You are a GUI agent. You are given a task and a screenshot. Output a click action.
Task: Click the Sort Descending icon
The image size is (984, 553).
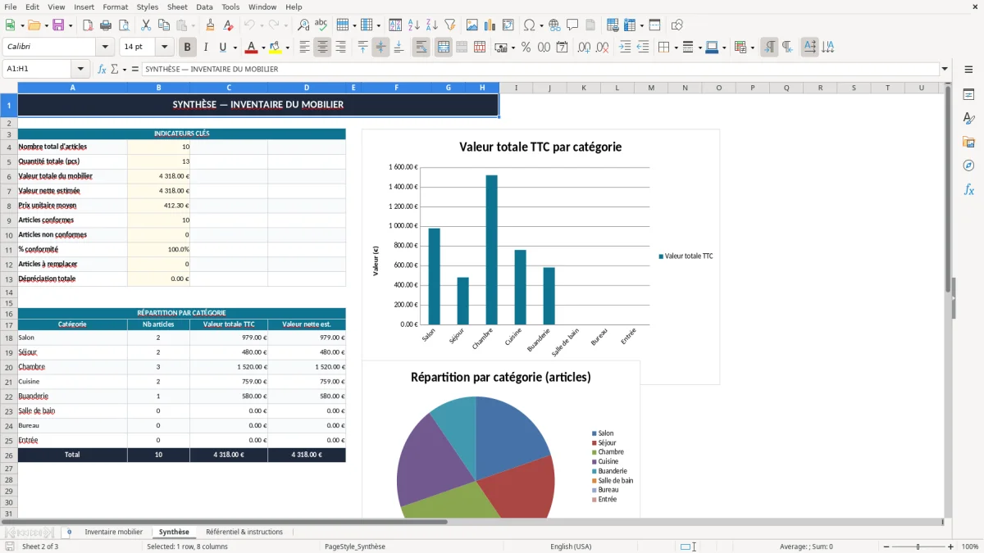[431, 25]
